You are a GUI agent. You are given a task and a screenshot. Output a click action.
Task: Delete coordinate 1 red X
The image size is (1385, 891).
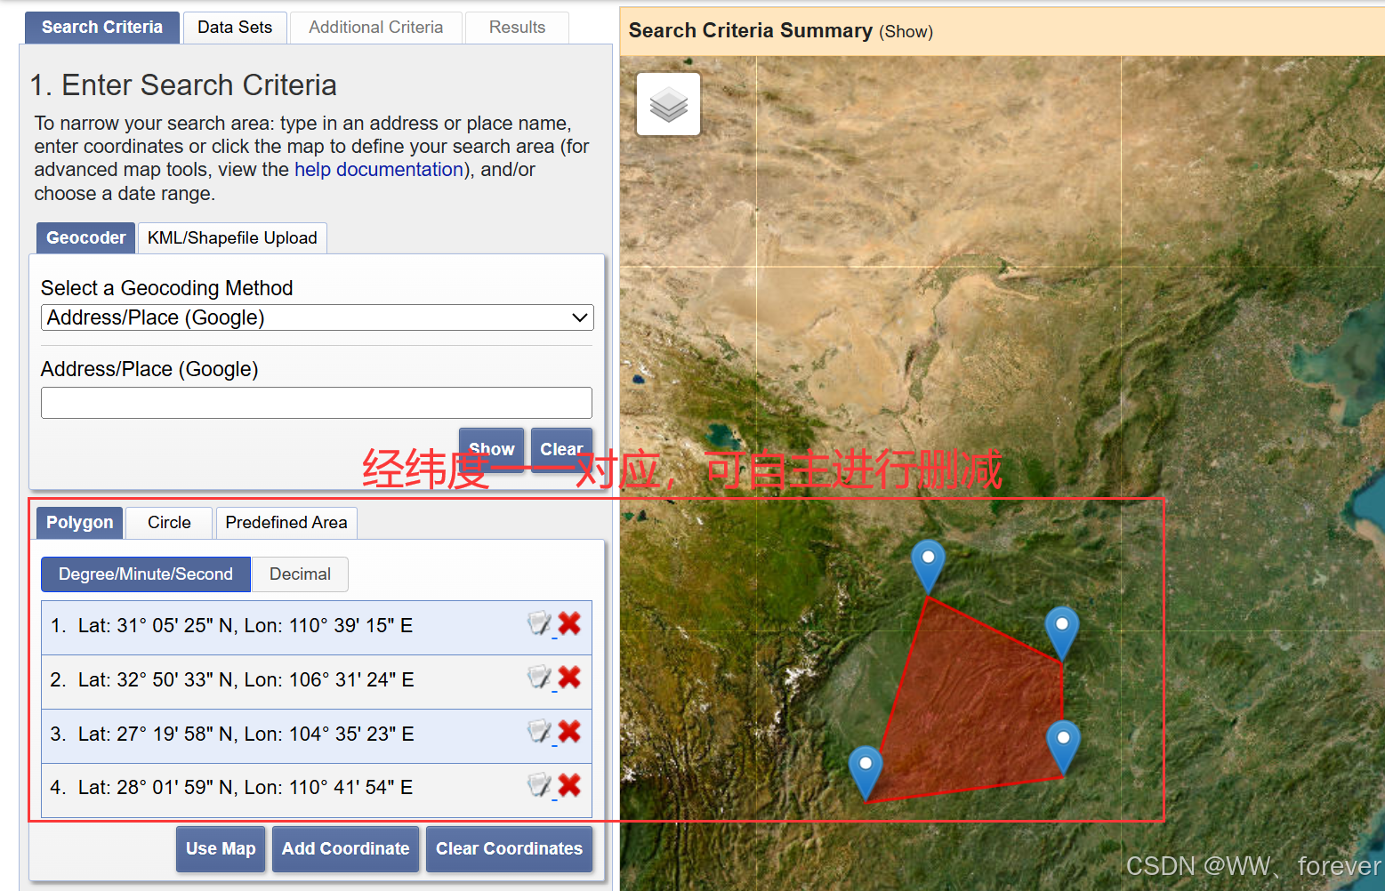click(x=569, y=624)
